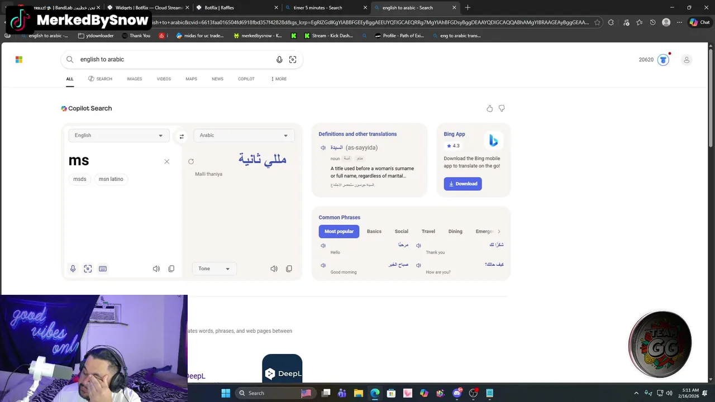The height and width of the screenshot is (402, 715).
Task: Click the microphone icon in the search box
Action: point(279,59)
